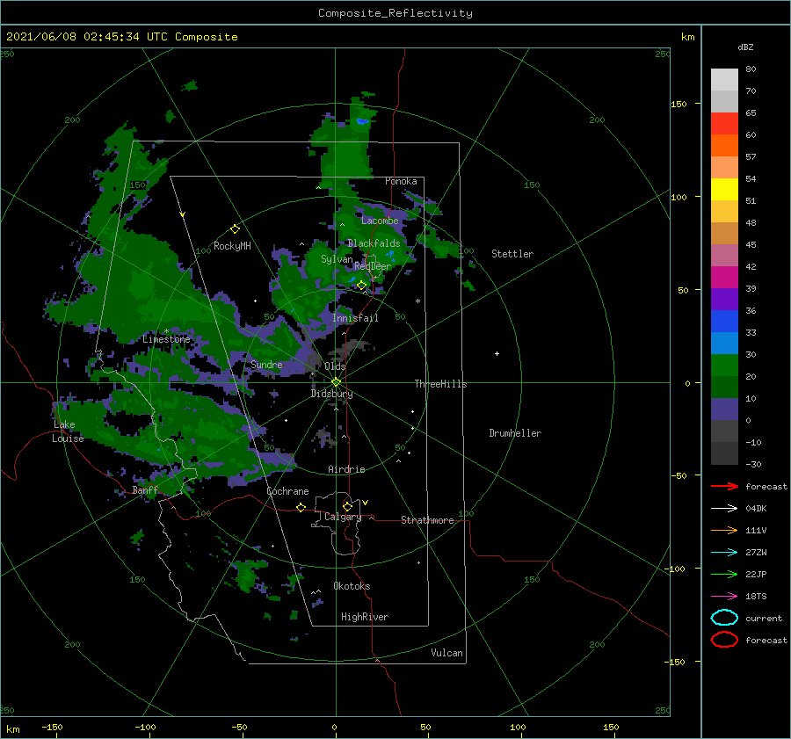The image size is (791, 739).
Task: Click the Airdrie city label
Action: [x=346, y=469]
